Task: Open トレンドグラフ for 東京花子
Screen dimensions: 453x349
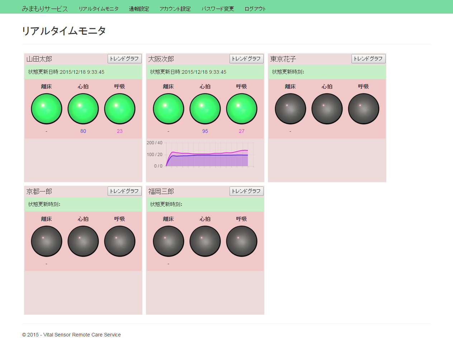Action: point(368,59)
